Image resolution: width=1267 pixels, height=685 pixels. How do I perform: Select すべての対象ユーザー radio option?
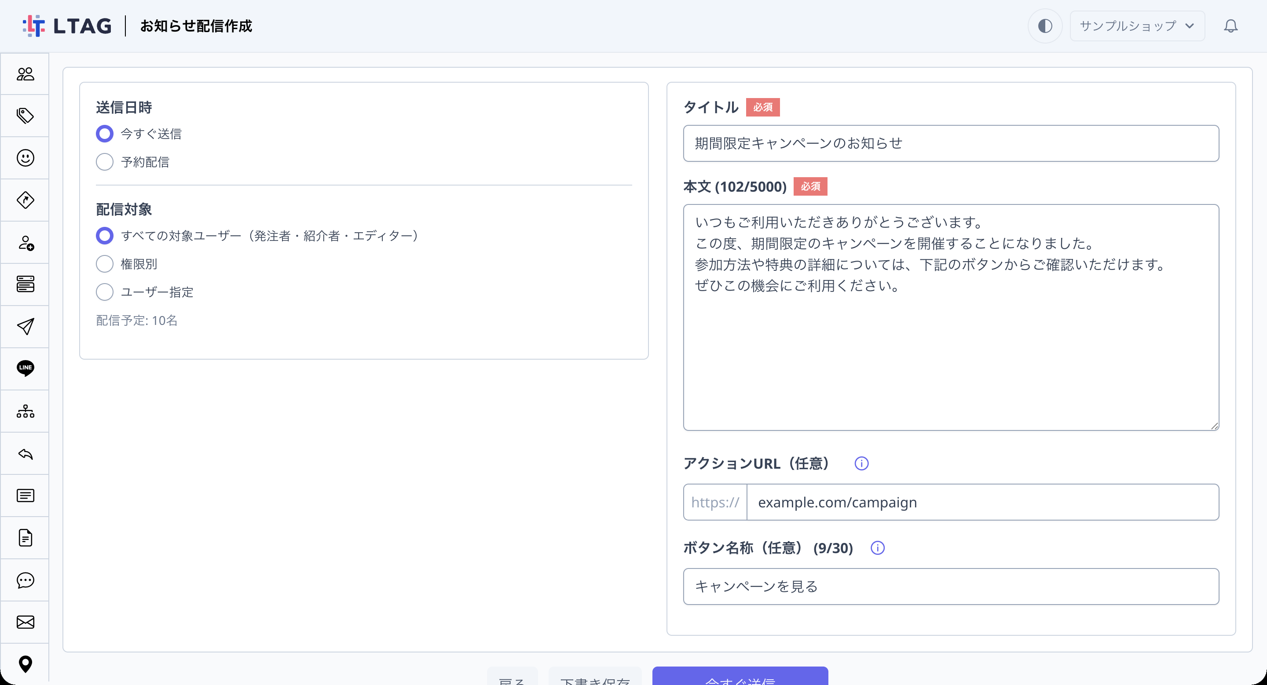[104, 236]
